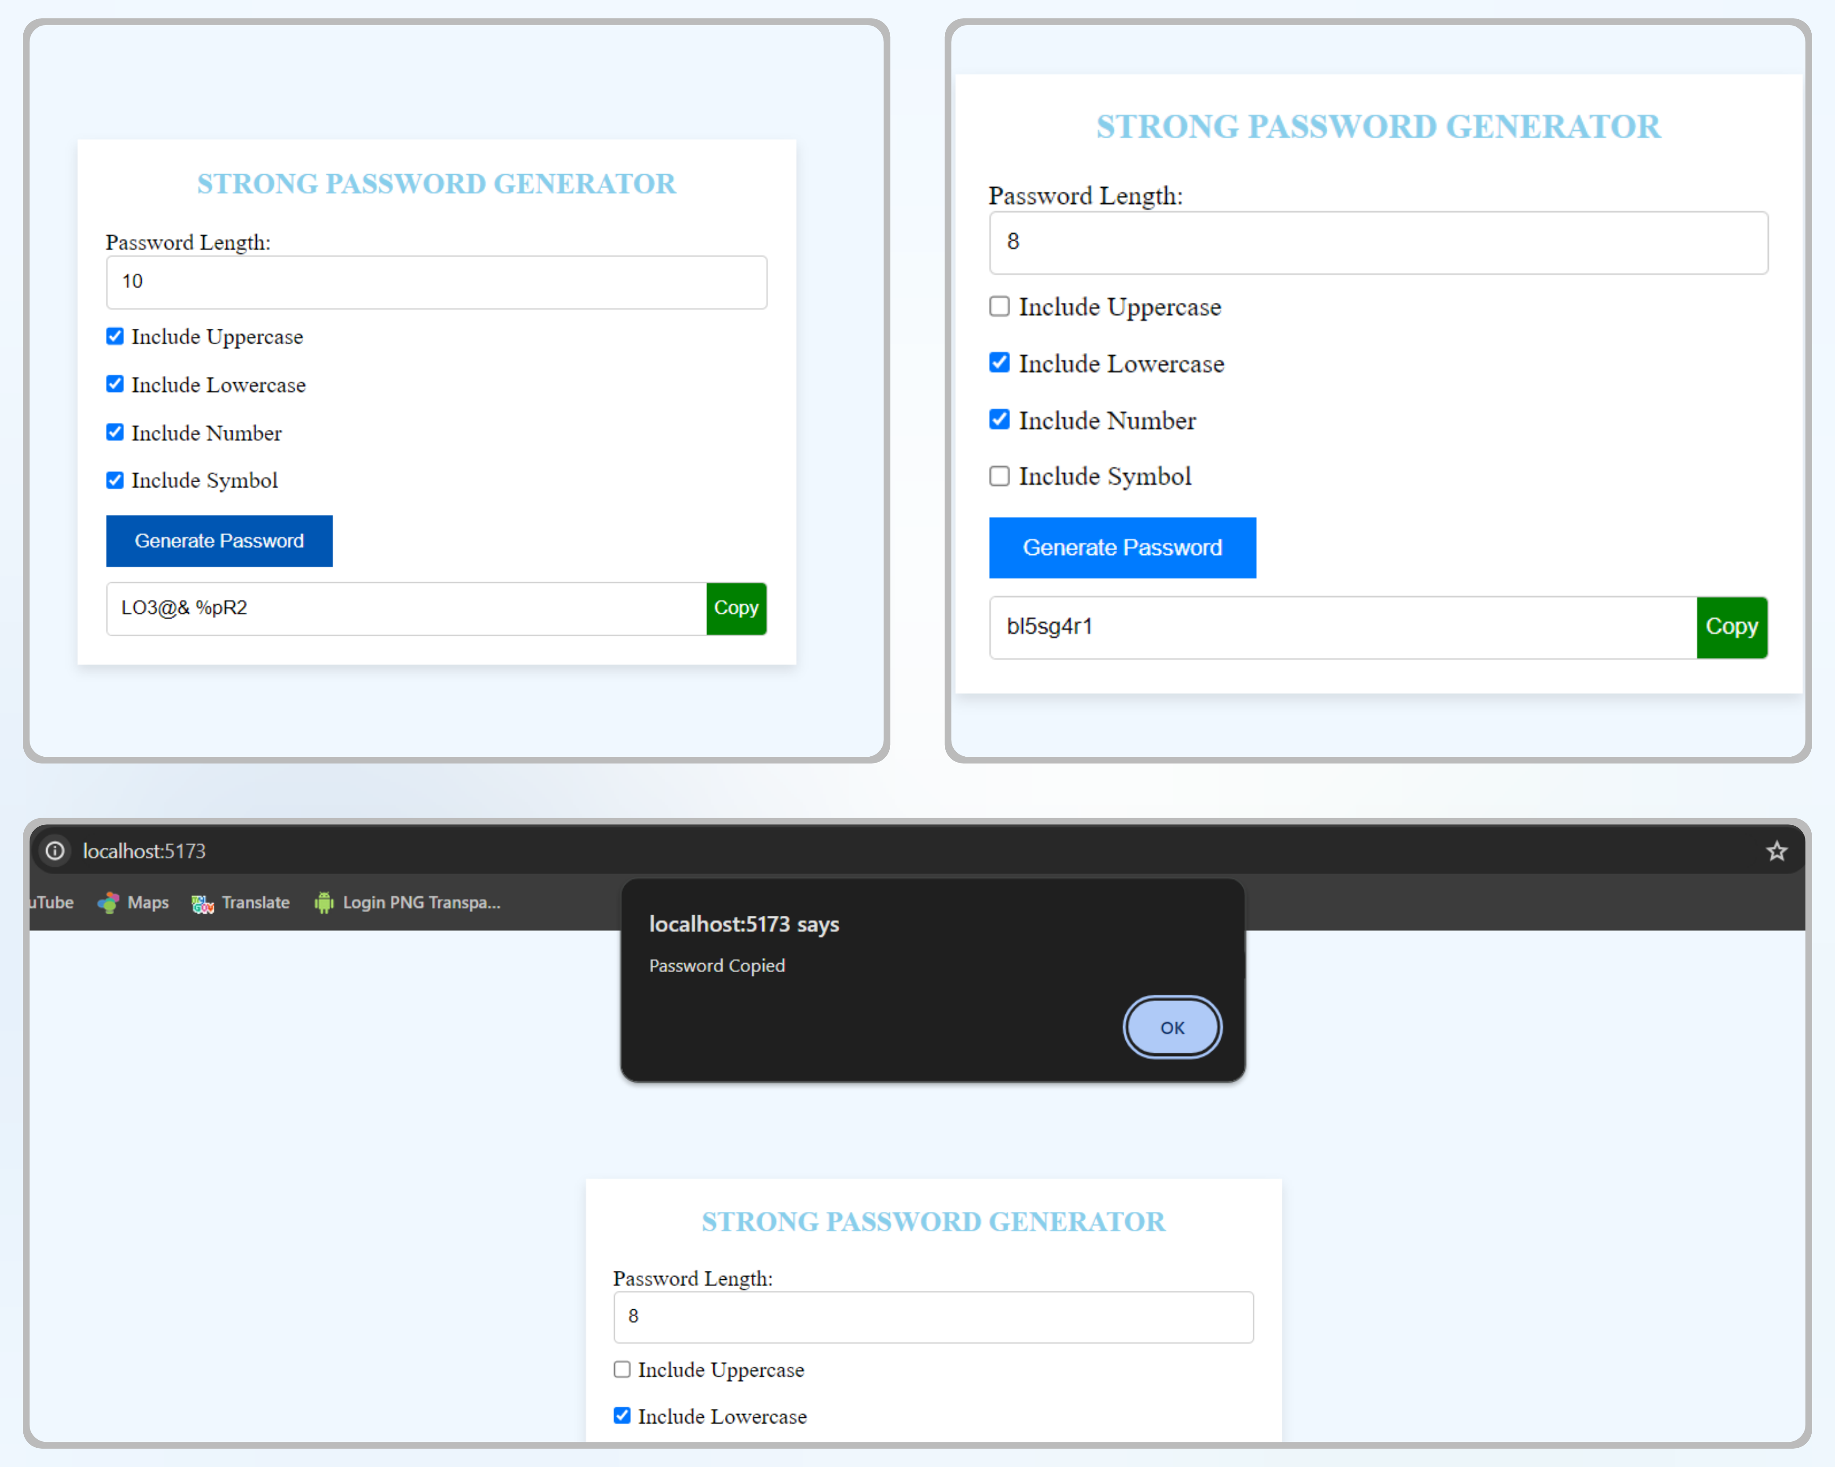Screen dimensions: 1835x1467
Task: Click the top-right Password Length field showing 8
Action: point(1378,243)
